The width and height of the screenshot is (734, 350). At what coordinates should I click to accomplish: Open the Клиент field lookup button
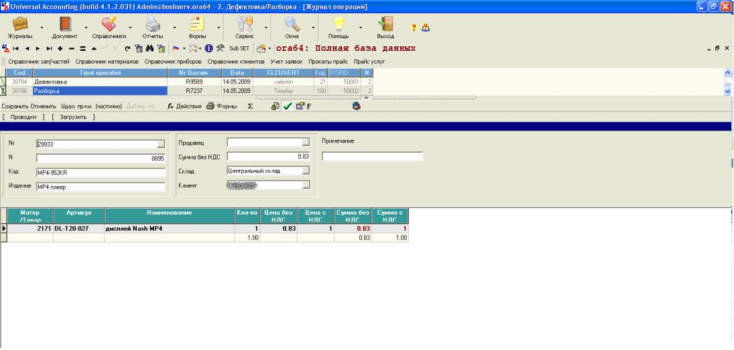click(306, 185)
